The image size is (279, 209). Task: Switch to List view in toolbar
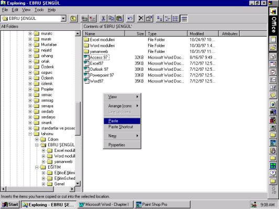pos(176,18)
